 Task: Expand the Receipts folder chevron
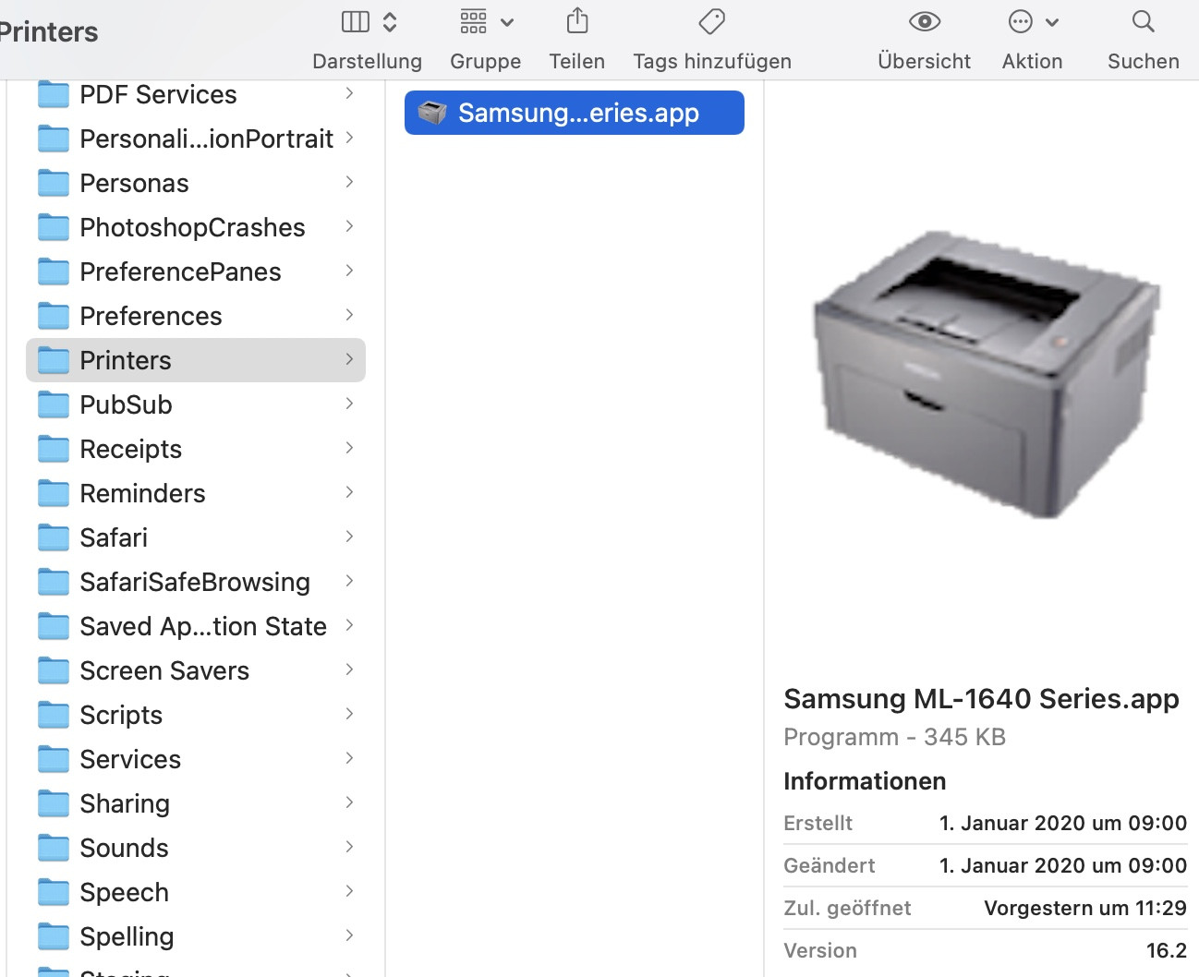pos(349,448)
